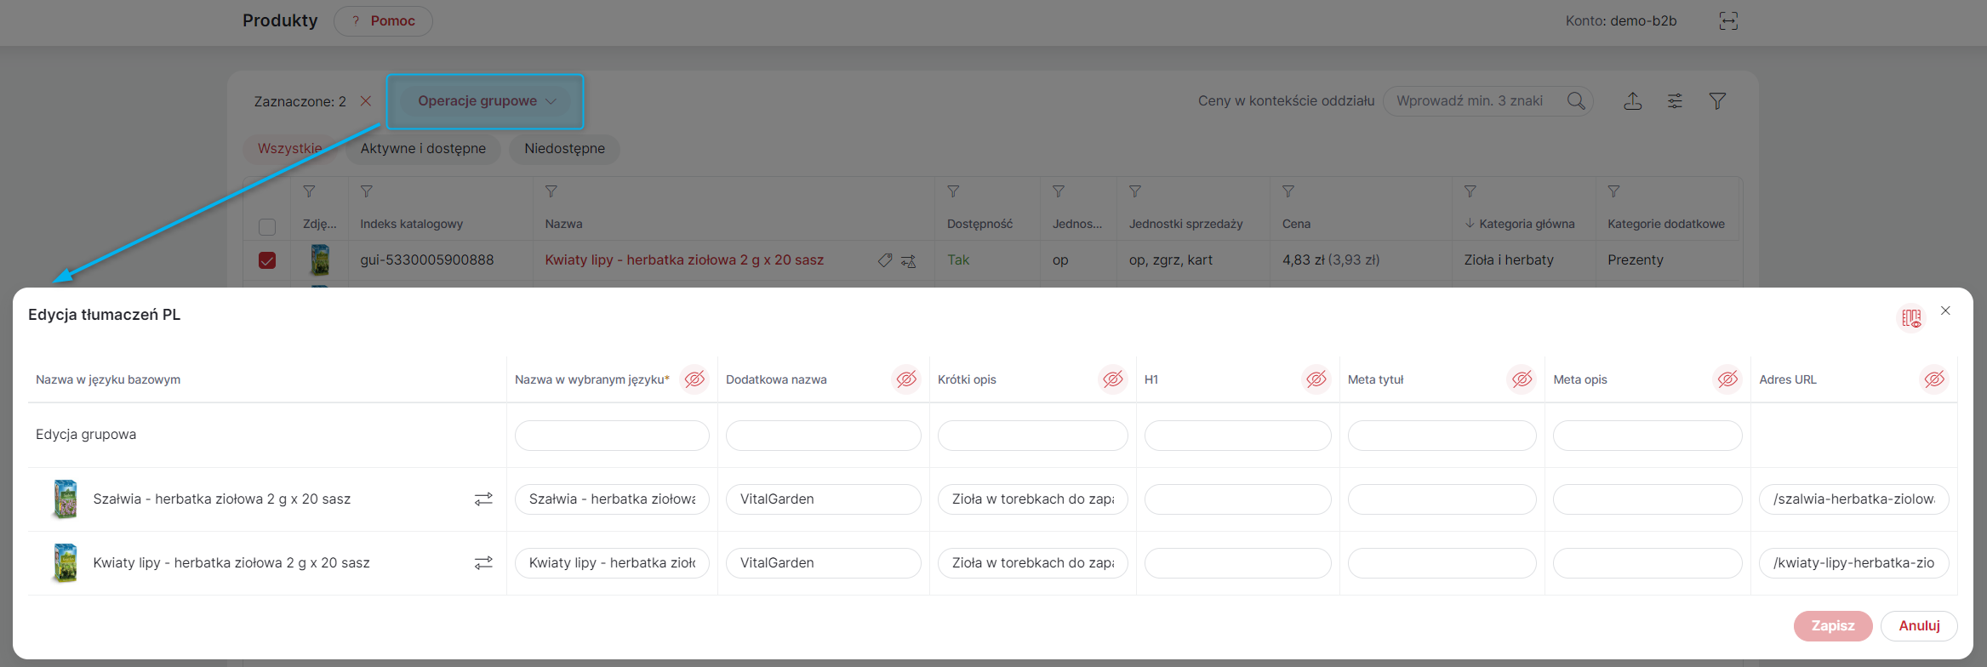The width and height of the screenshot is (1987, 667).
Task: Edit VitalGarden additional name for Szałwia row
Action: coord(824,499)
